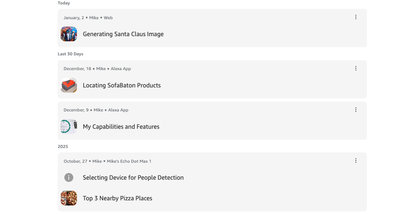
Task: Open the Generating Santa Claus Image title
Action: click(123, 34)
